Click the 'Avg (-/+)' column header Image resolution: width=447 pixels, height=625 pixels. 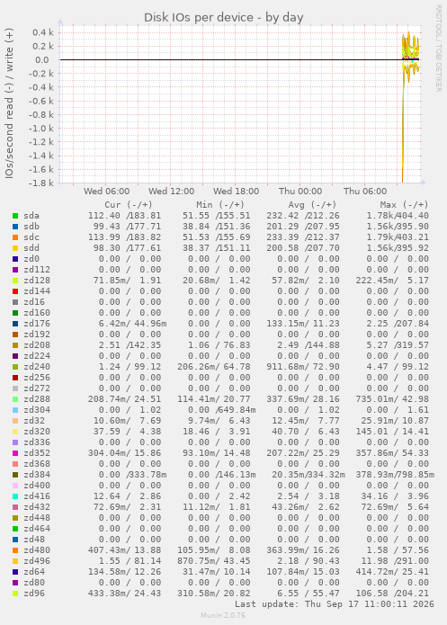coord(312,205)
